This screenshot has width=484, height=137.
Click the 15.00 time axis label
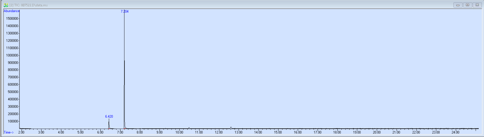coord(278,132)
